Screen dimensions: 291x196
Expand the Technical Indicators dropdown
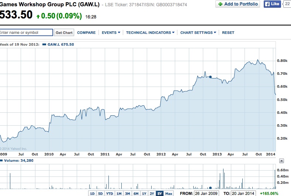(x=150, y=33)
